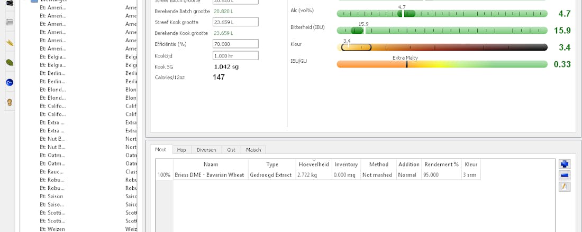Sort table by the Naam column header

(x=211, y=165)
